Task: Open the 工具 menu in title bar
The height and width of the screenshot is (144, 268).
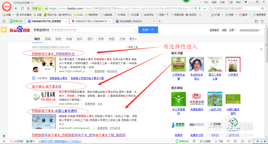Action: 230,2
